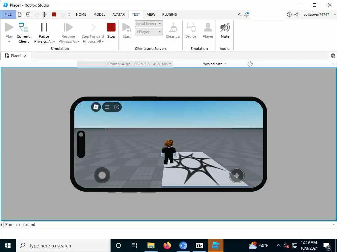The height and width of the screenshot is (252, 337).
Task: Click the Windows Start button
Action: click(x=8, y=245)
